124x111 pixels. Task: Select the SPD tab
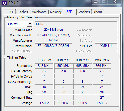[69, 12]
